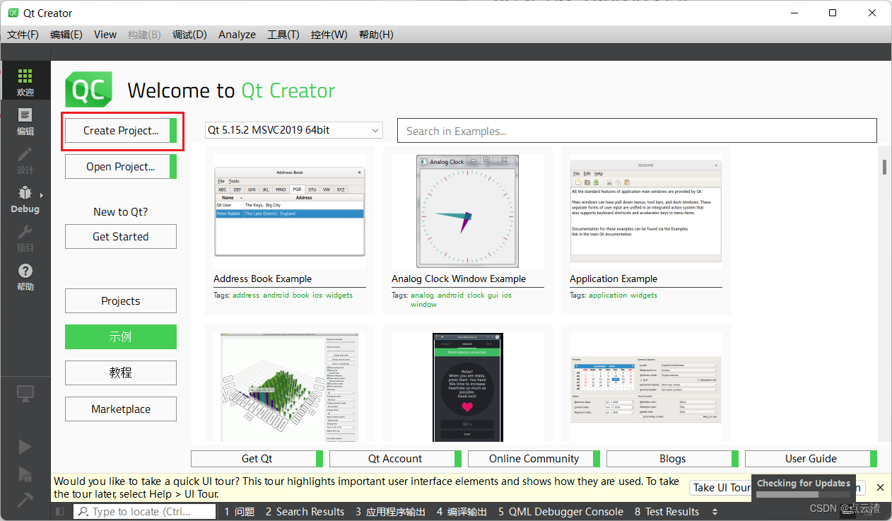This screenshot has width=892, height=521.
Task: Click the Build hammer icon
Action: (x=25, y=499)
